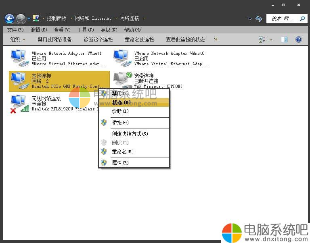This screenshot has height=243, width=310.
Task: Open the 工具 menu in menu bar
Action: 85,30
